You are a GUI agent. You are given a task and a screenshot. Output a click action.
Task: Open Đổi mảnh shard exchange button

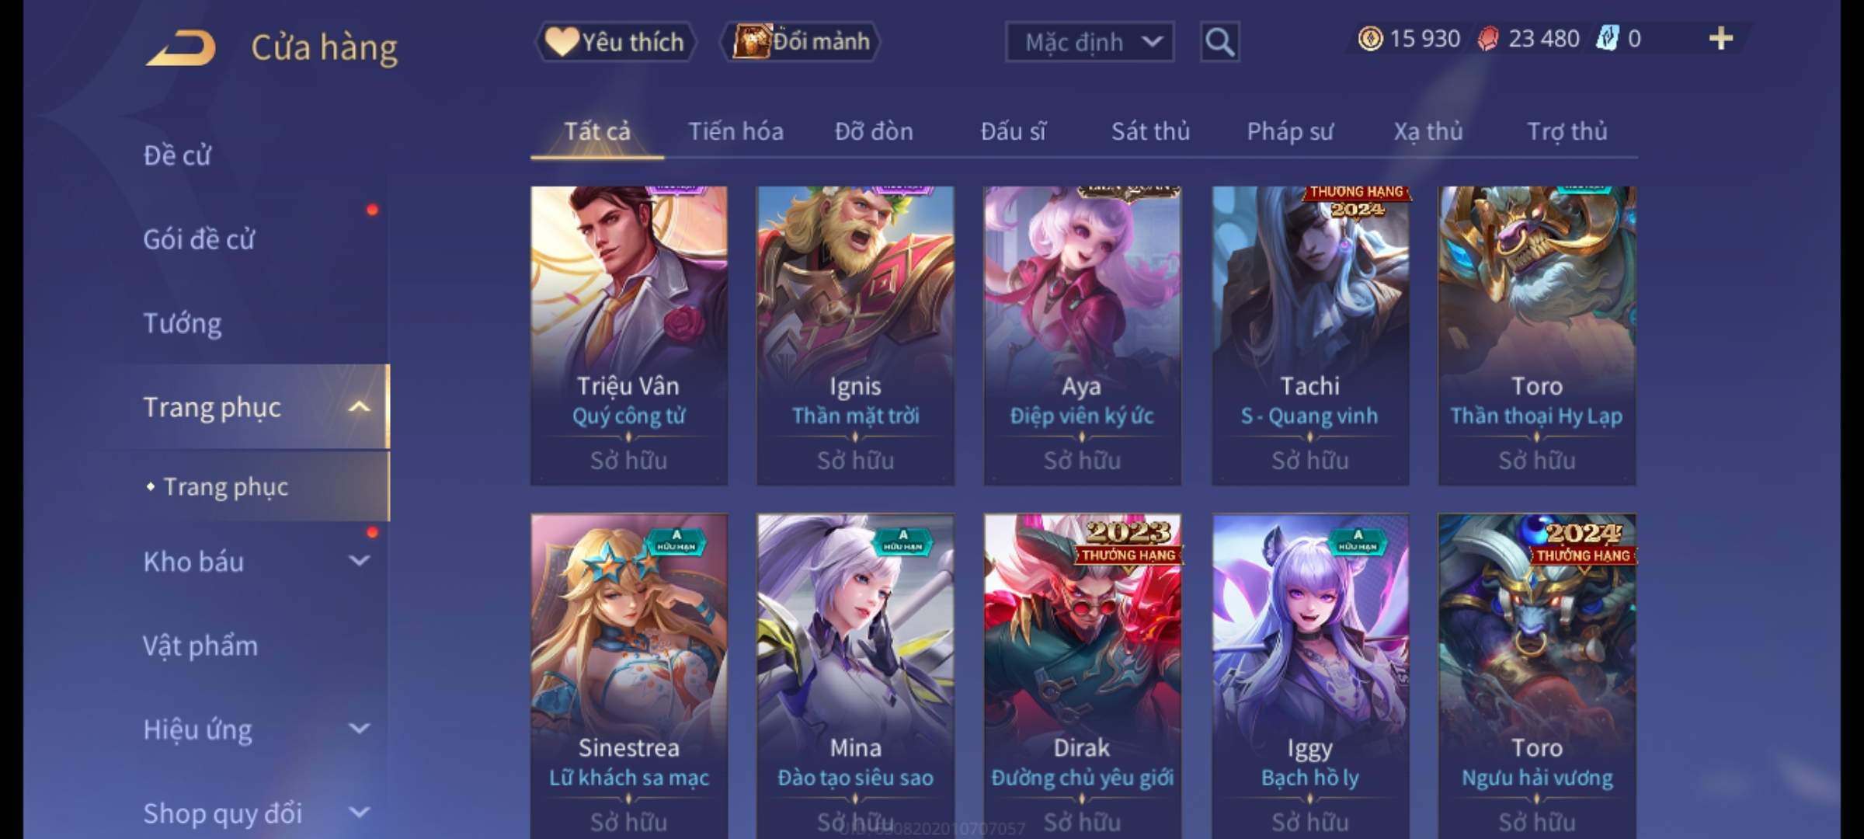[x=801, y=42]
